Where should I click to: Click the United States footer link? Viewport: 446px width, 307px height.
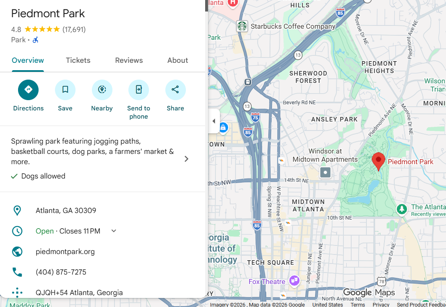pos(327,305)
